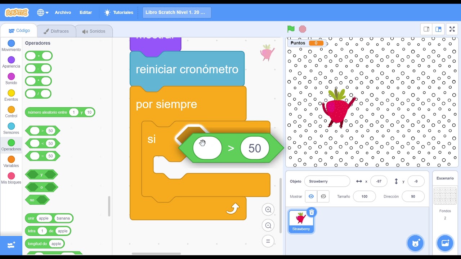Click the reiniciar cronómetro block
Screen dimensions: 461x259
[187, 69]
